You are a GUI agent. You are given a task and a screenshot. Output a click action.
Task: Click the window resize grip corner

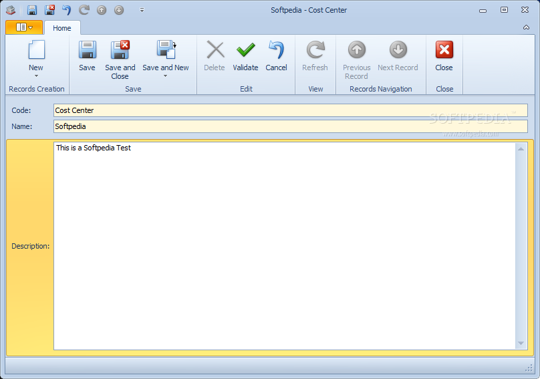[529, 368]
